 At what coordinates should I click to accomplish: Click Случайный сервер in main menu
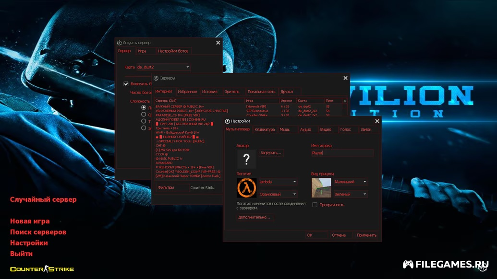tap(43, 199)
